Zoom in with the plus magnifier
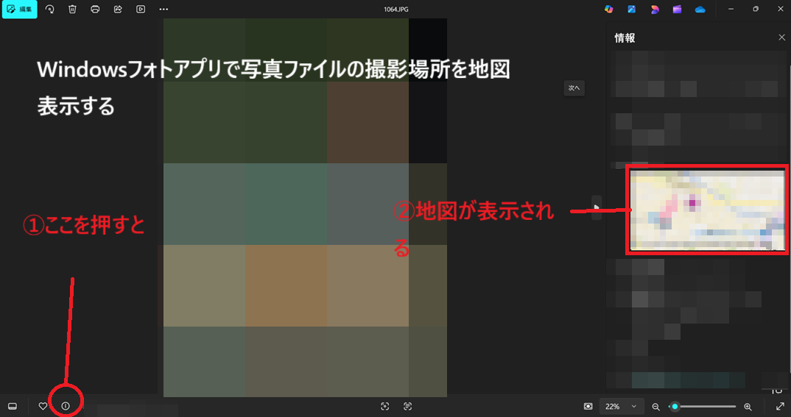Viewport: 791px width, 417px height. point(748,407)
